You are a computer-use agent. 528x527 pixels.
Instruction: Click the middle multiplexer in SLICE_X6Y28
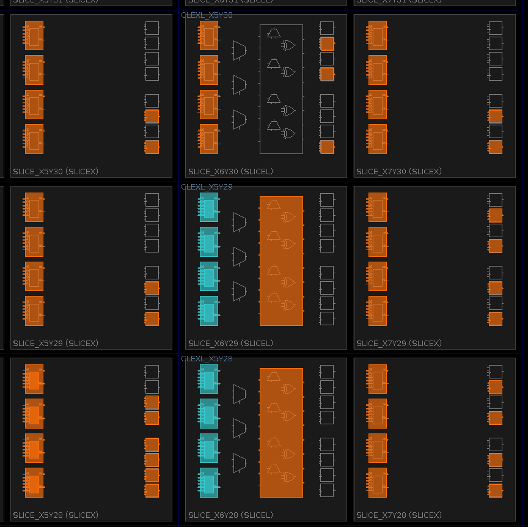(240, 428)
